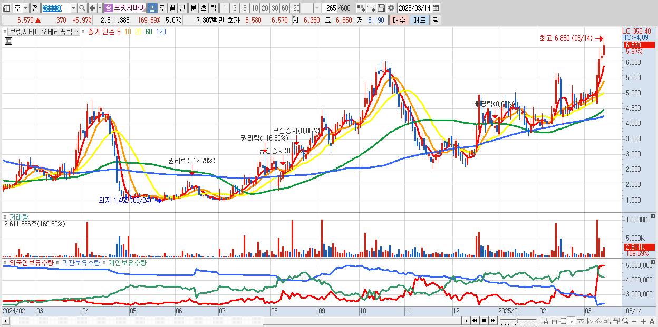Choose interval 5 button
The width and height of the screenshot is (658, 327).
(245, 8)
